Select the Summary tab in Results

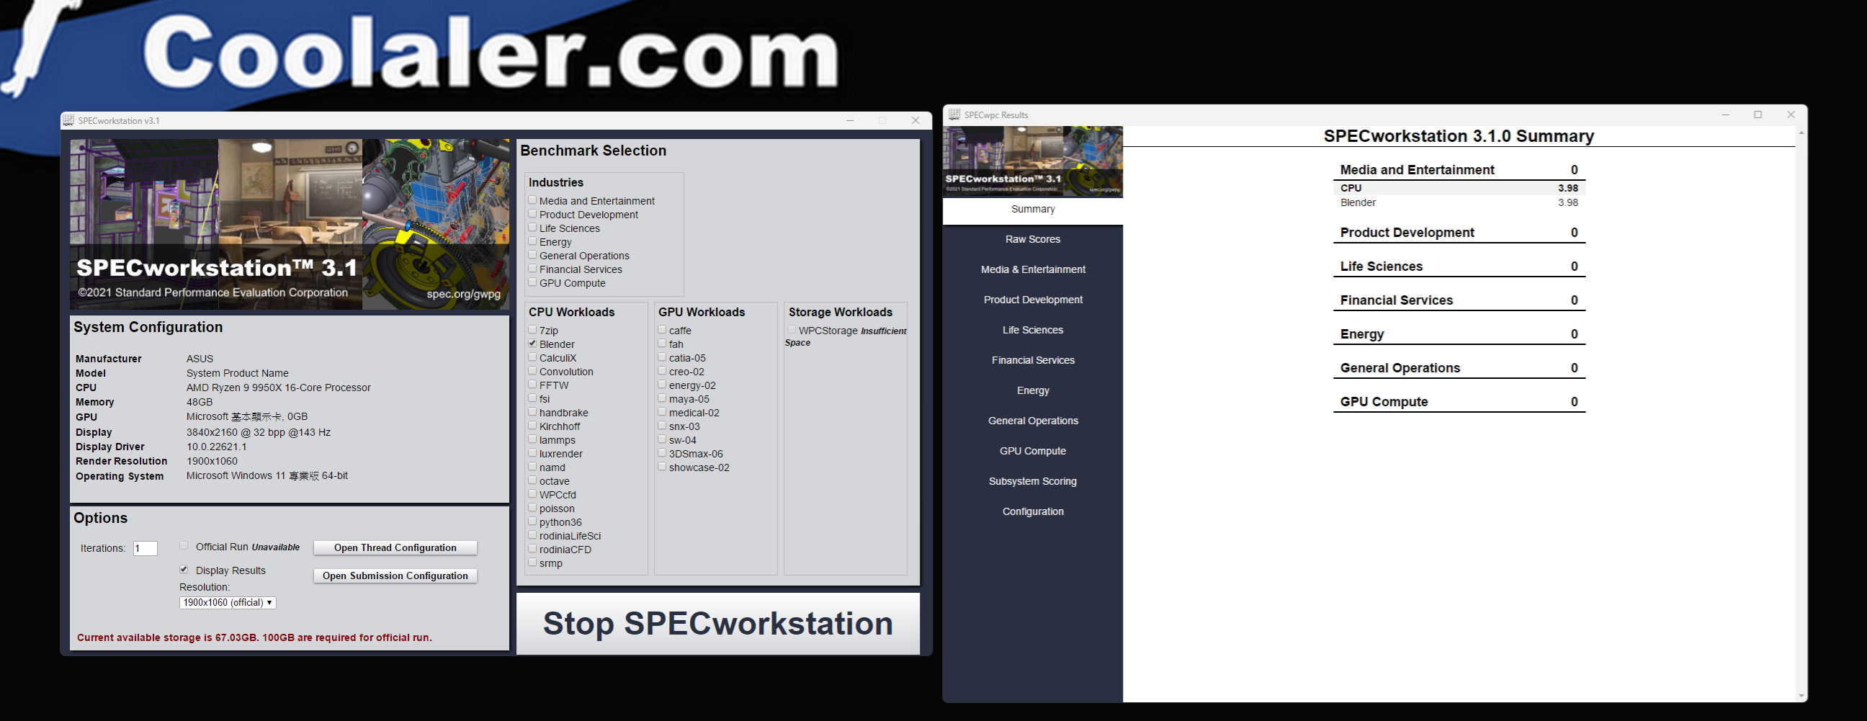pyautogui.click(x=1033, y=209)
